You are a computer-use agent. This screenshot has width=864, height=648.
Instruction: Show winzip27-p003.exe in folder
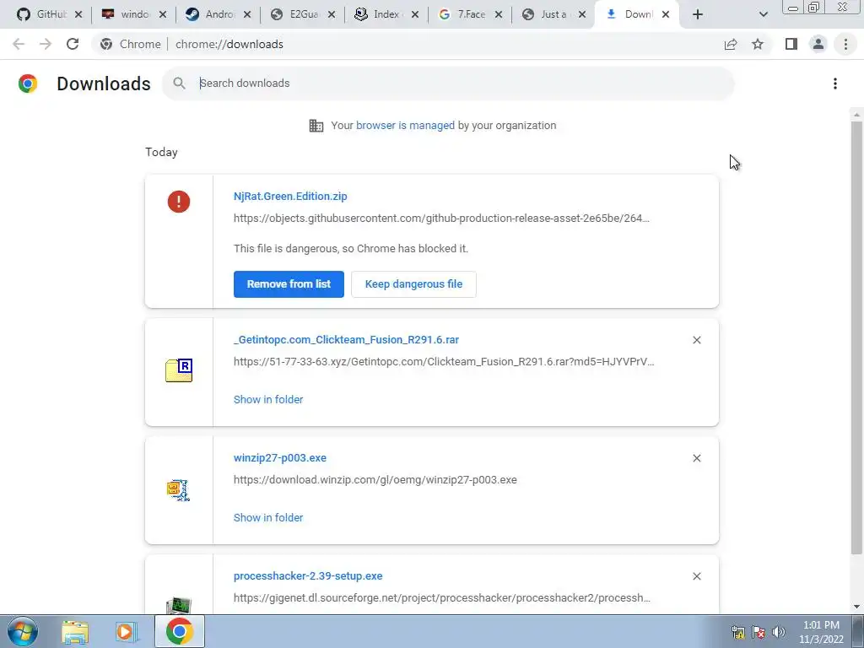(268, 517)
